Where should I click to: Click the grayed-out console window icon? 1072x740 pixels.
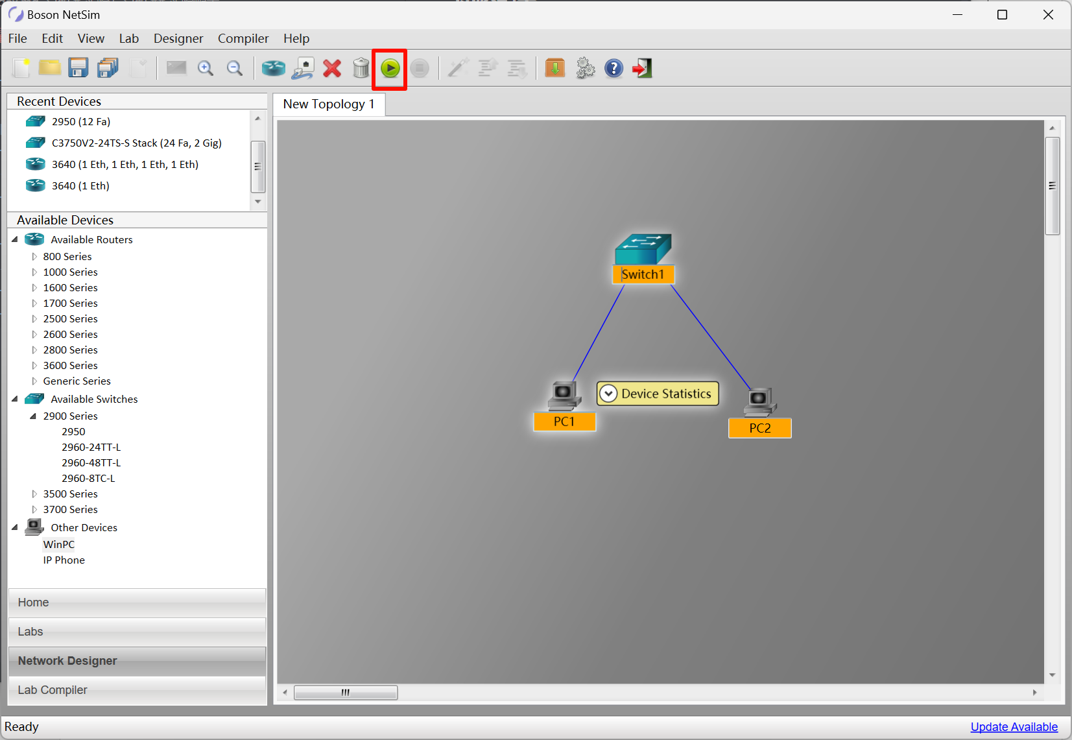[x=176, y=67]
